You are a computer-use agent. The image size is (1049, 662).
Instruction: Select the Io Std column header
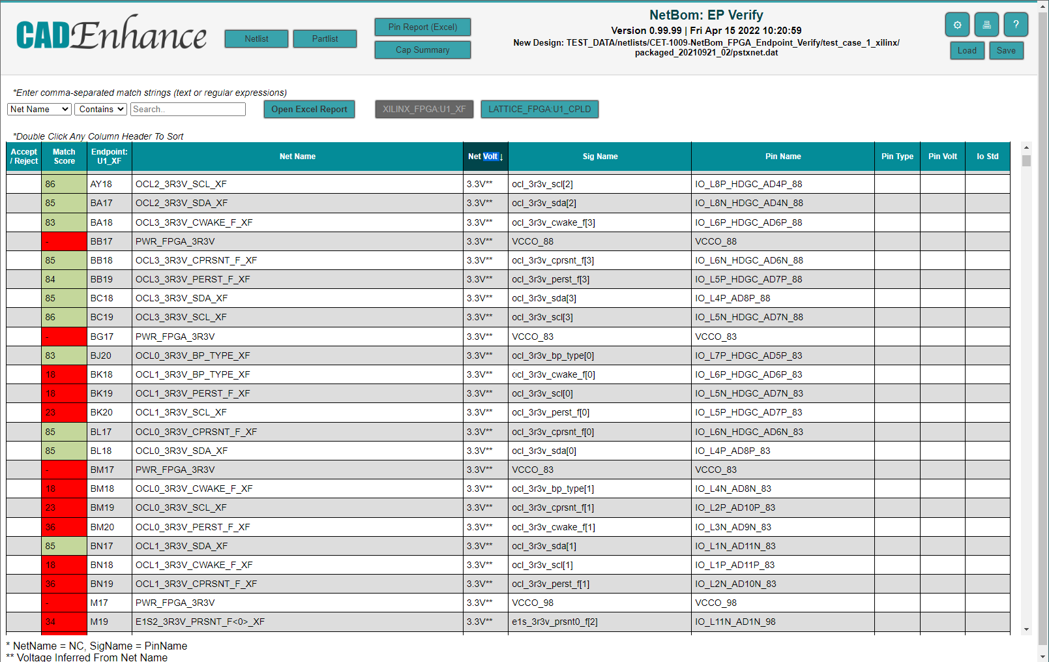pos(988,157)
